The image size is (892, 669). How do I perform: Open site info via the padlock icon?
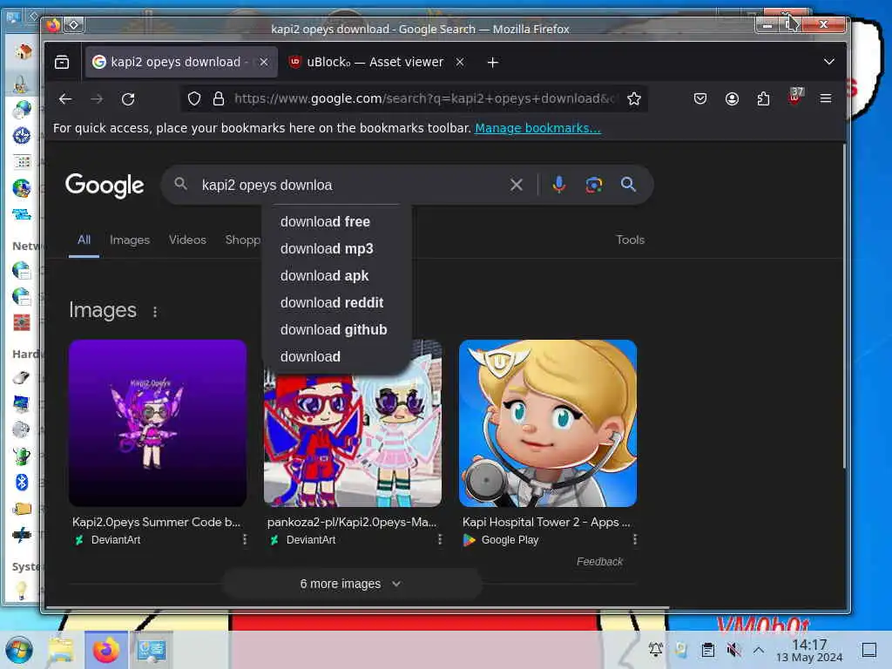coord(219,99)
